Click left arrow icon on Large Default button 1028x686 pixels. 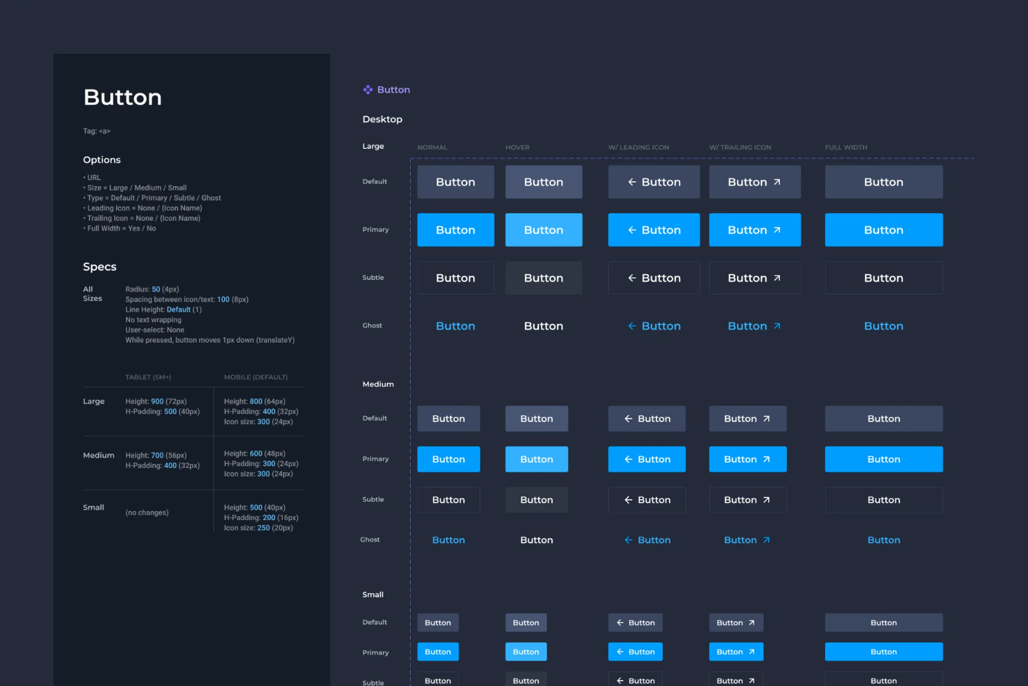(632, 182)
